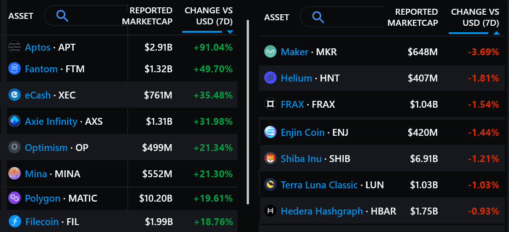Open the Optimism asset link
The height and width of the screenshot is (232, 509).
click(x=46, y=148)
